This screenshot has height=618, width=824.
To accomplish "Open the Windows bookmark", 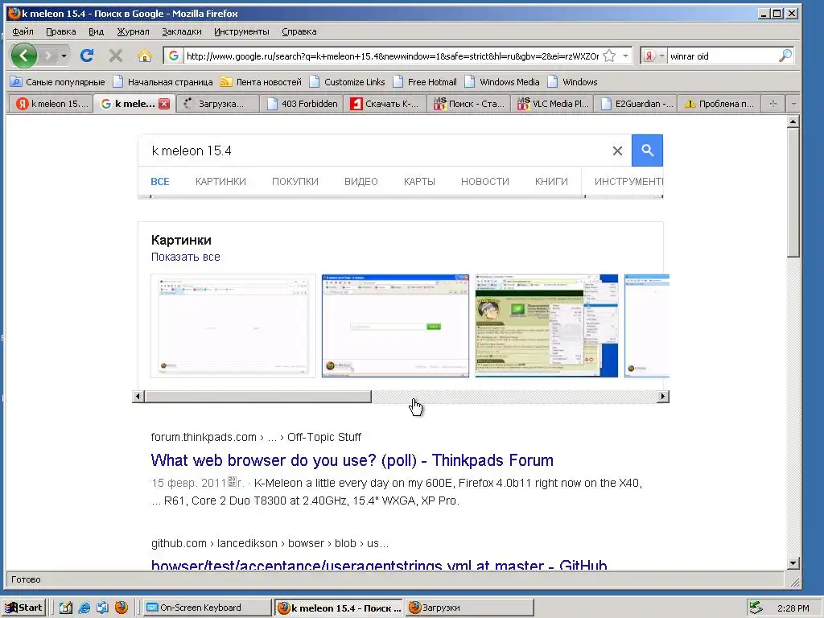I will point(572,82).
